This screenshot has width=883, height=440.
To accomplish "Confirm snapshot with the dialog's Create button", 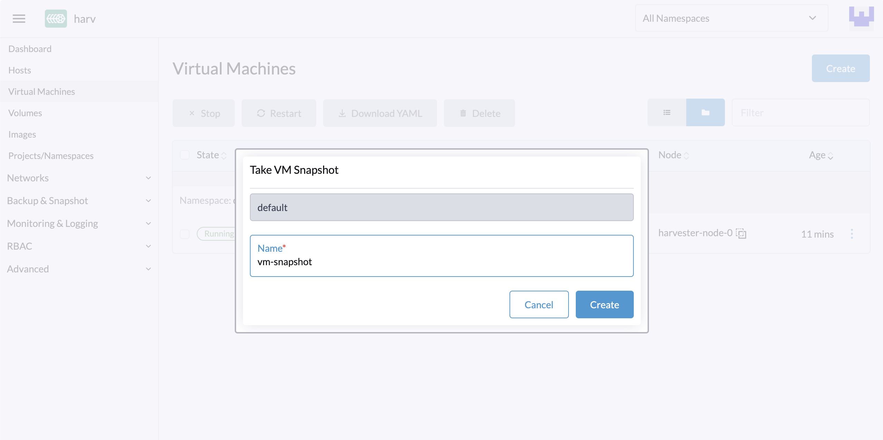I will 604,304.
